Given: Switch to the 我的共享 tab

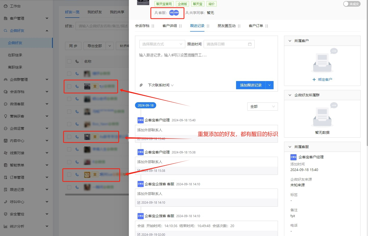Looking at the screenshot, I should click(117, 12).
